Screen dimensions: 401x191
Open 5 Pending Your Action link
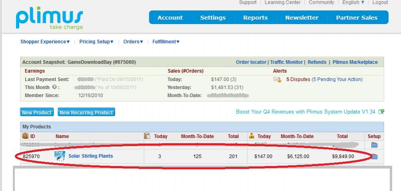(337, 79)
